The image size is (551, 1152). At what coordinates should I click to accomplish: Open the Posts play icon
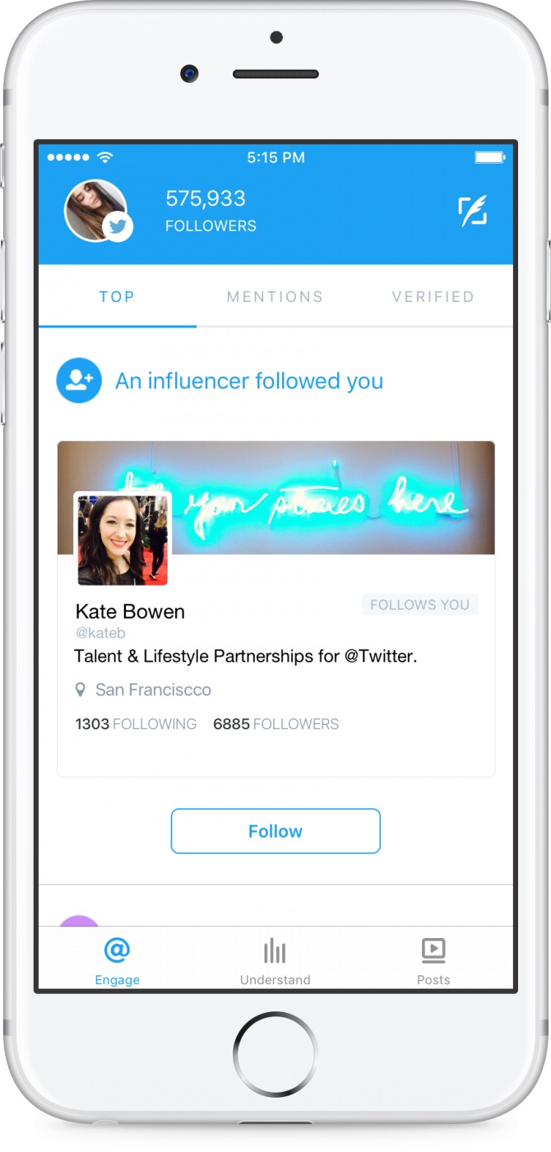tap(433, 951)
